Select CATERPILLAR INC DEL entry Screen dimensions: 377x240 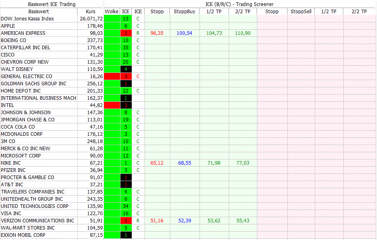25,48
